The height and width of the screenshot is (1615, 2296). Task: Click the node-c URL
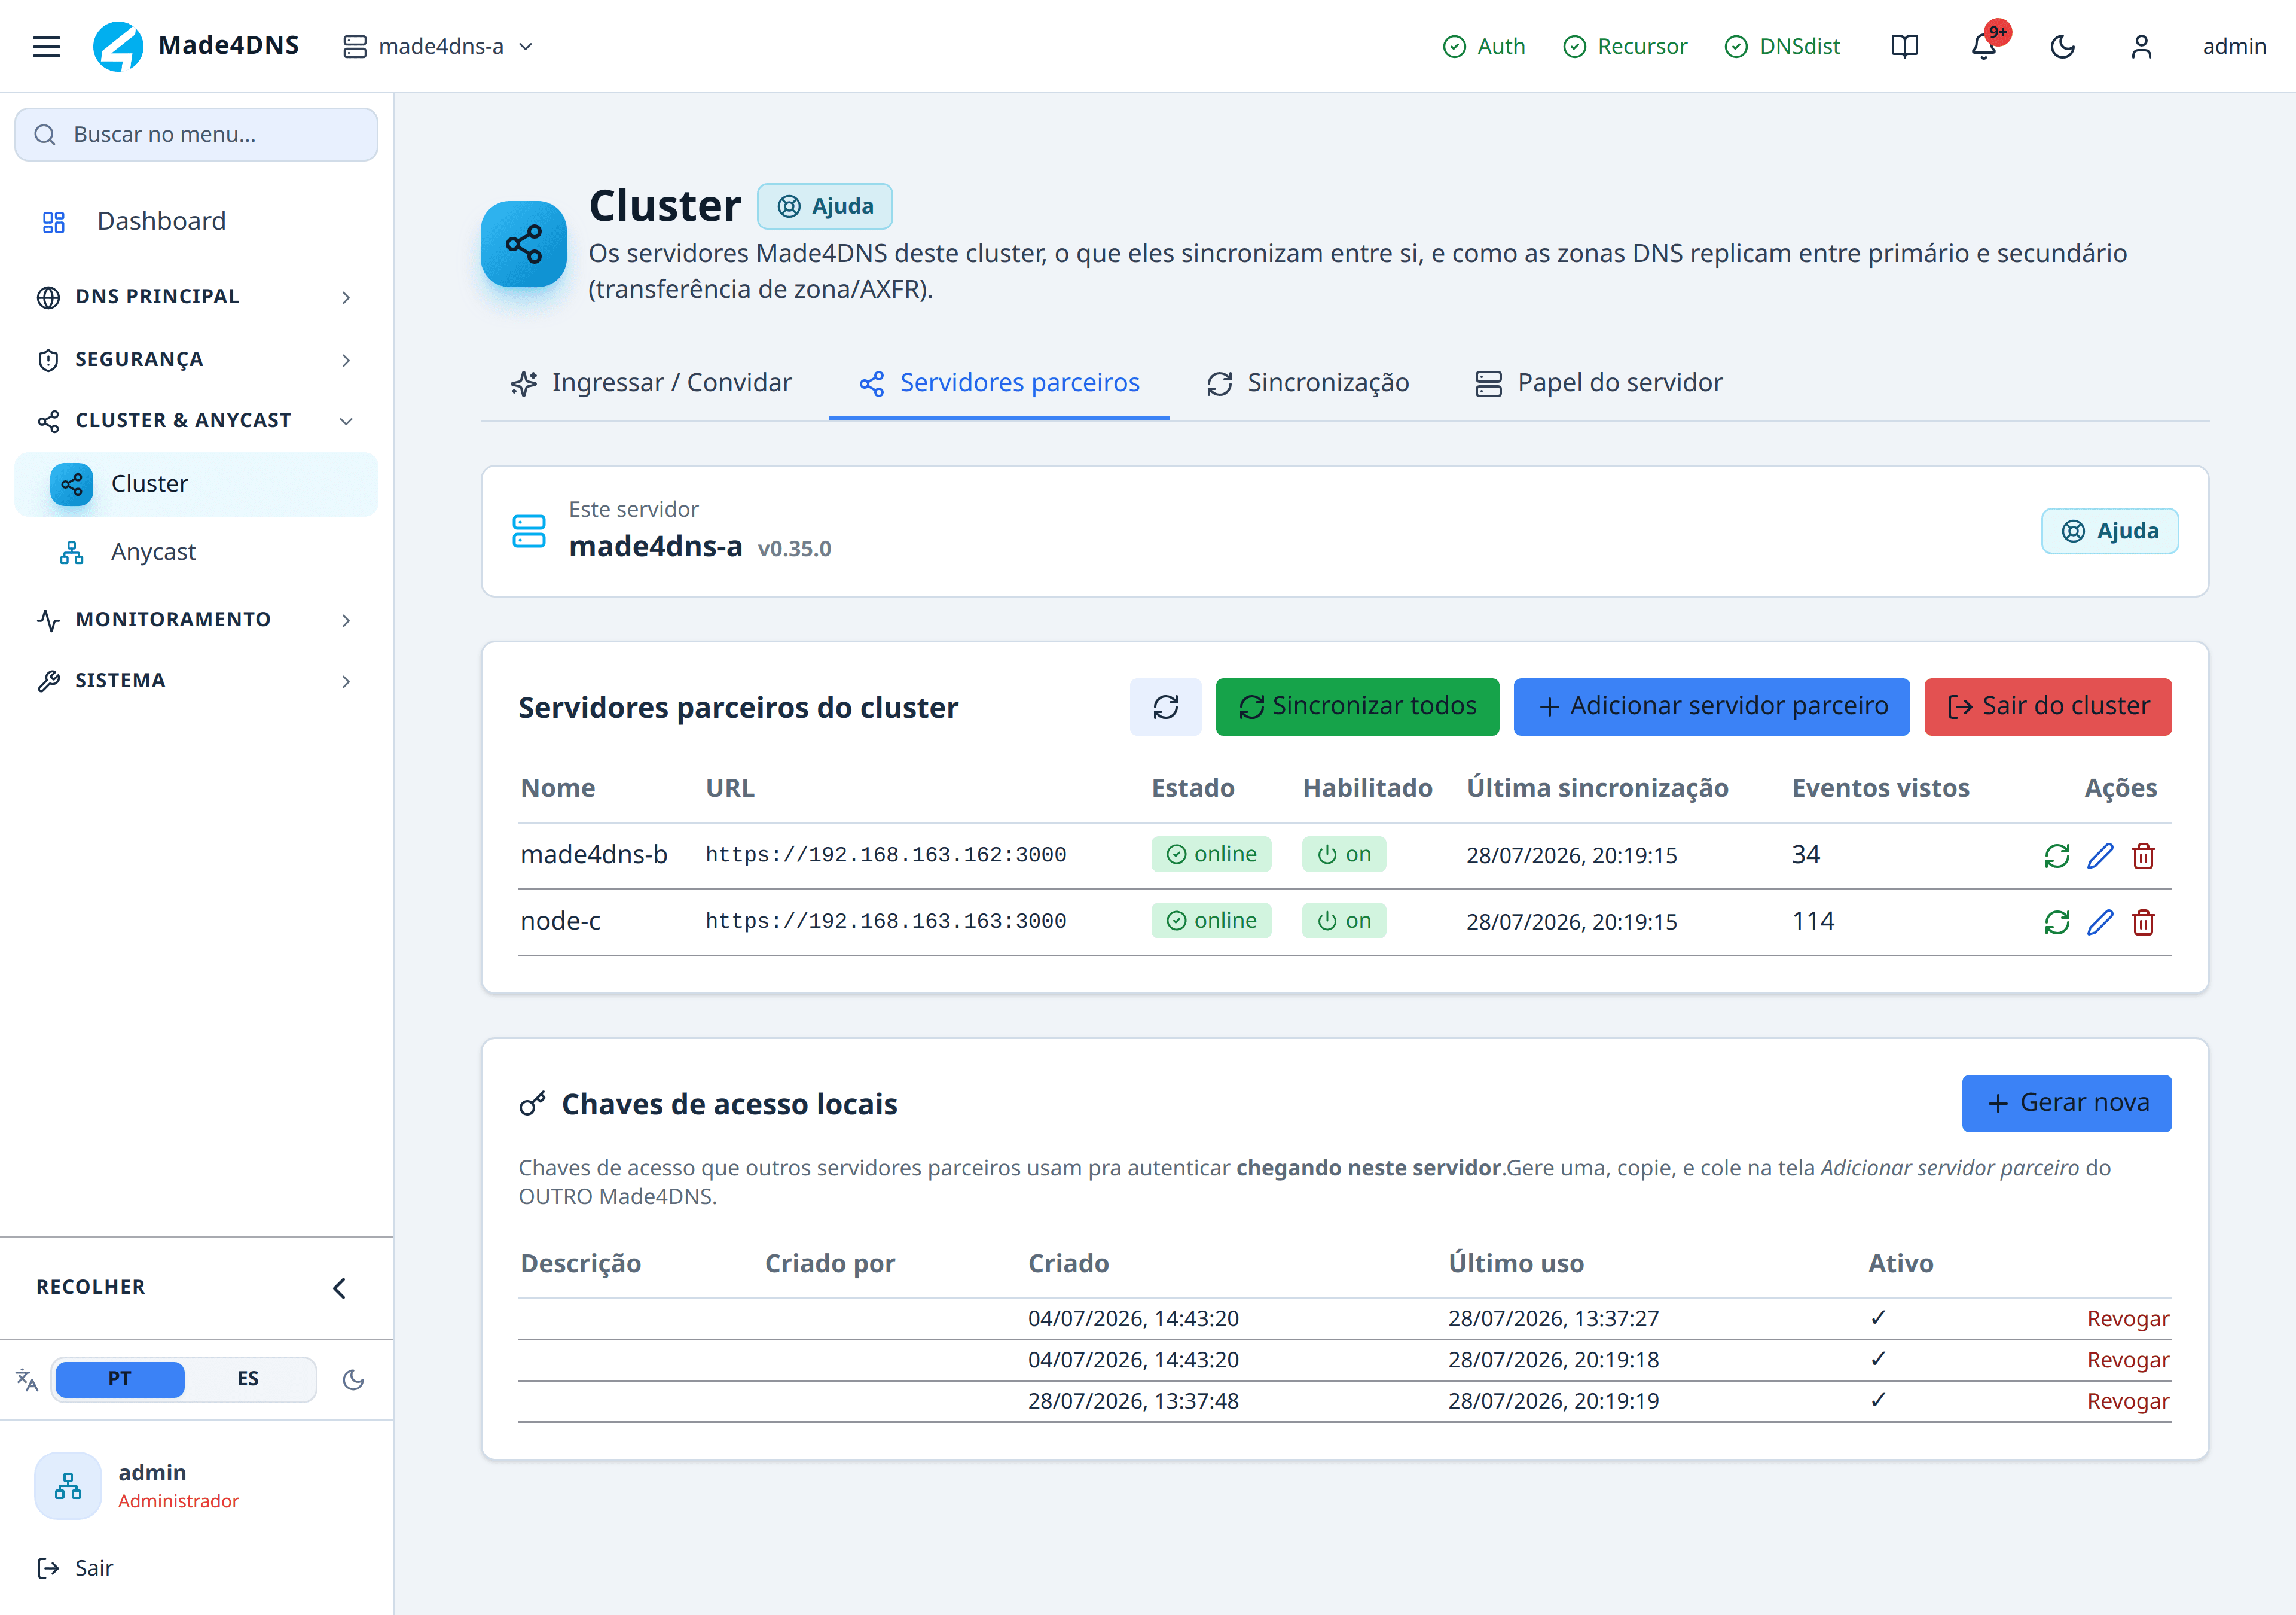coord(886,921)
